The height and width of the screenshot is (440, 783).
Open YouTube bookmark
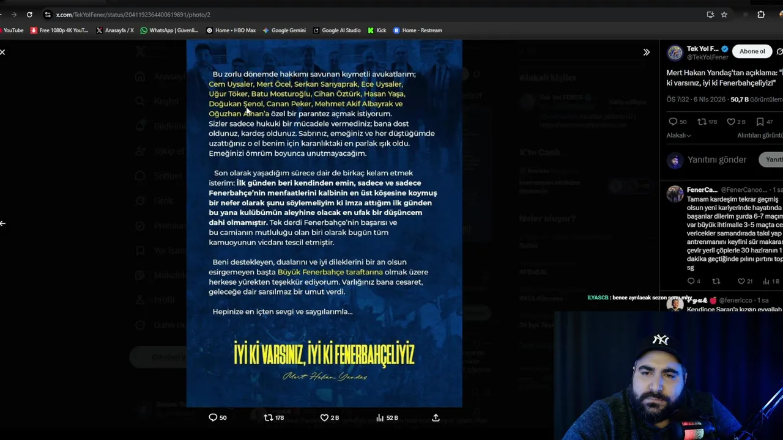[12, 30]
